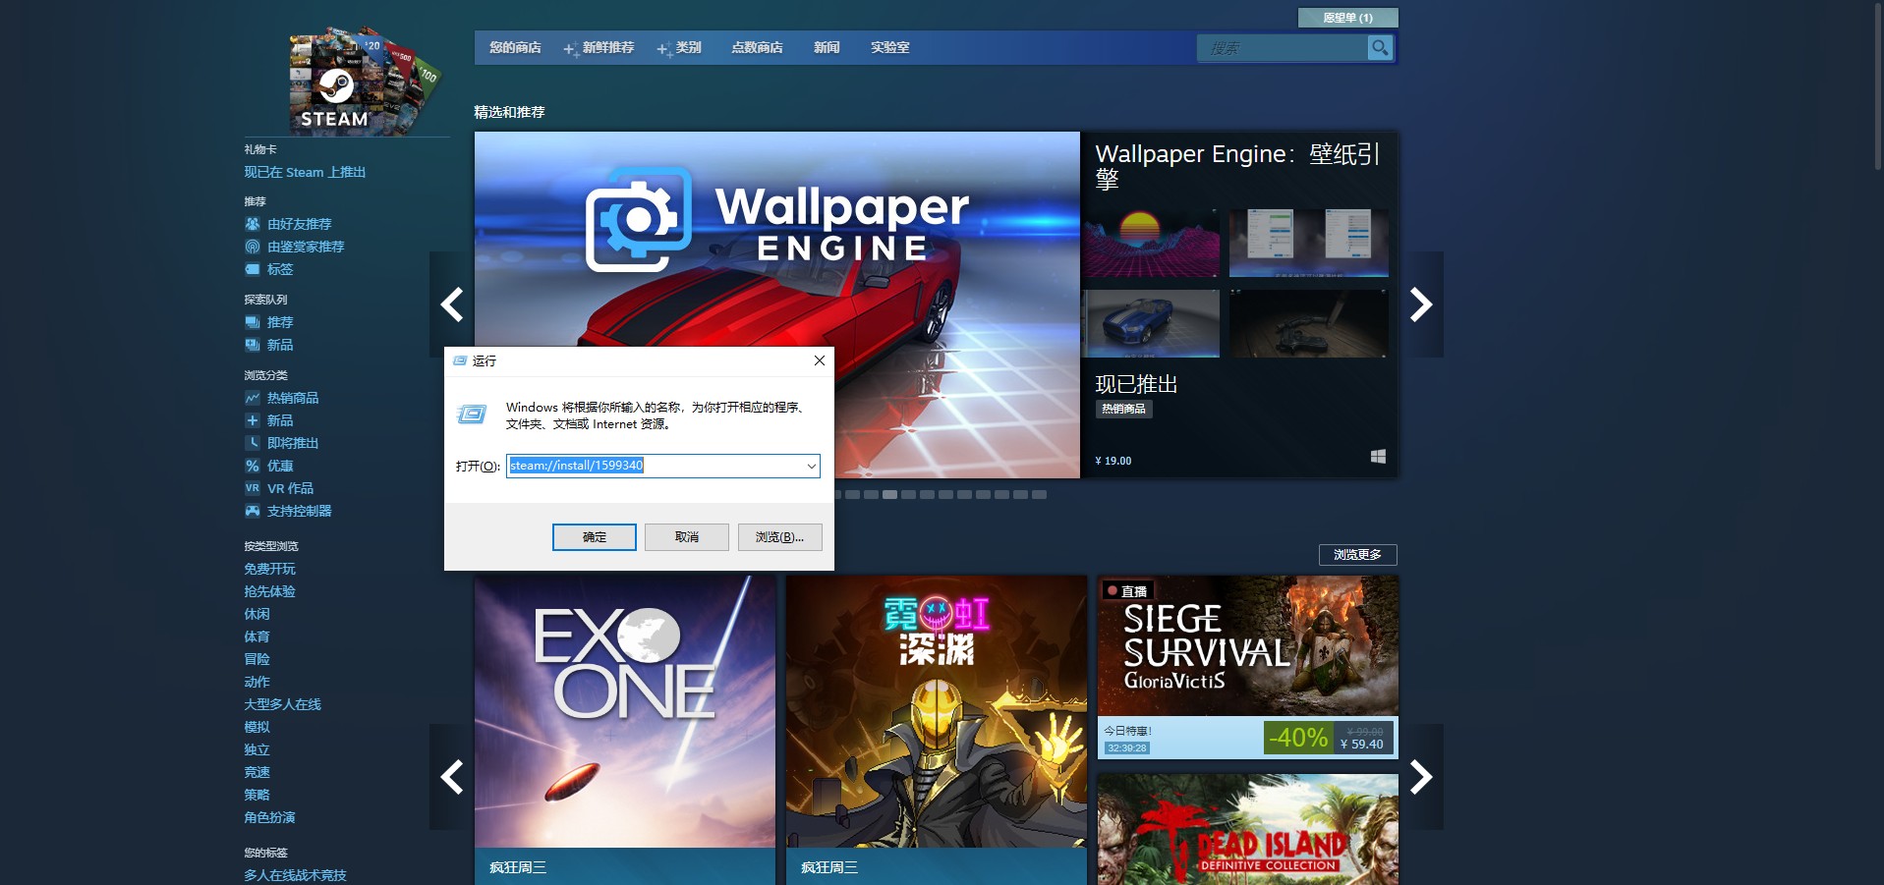The height and width of the screenshot is (885, 1884).
Task: Select the last carousel page dot
Action: (1039, 495)
